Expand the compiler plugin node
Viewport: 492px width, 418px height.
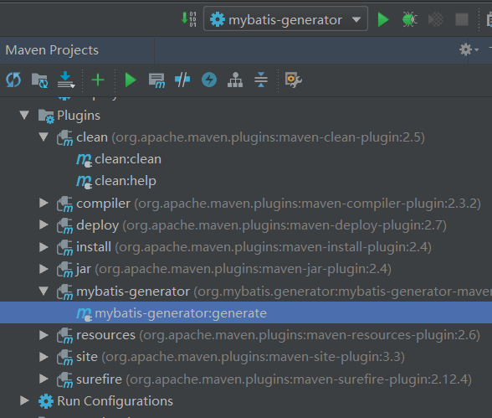click(44, 203)
